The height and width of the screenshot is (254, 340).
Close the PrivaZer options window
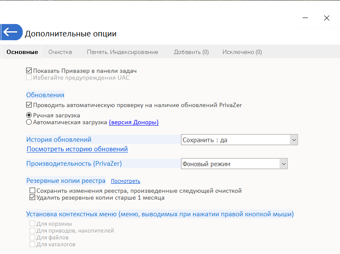(x=327, y=18)
